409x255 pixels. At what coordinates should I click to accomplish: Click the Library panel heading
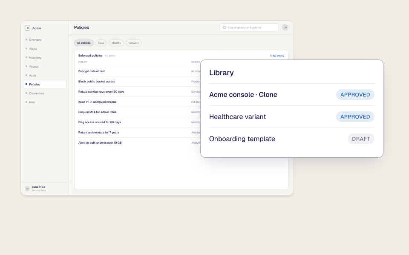click(x=222, y=73)
